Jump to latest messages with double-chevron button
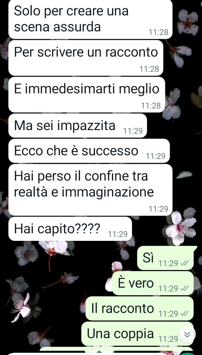This screenshot has height=355, width=202. [187, 334]
